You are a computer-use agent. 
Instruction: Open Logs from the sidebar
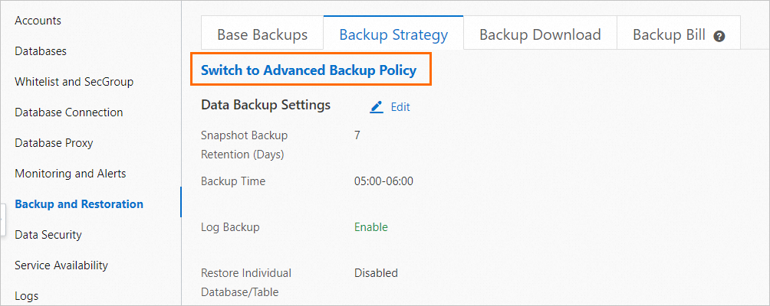point(27,296)
